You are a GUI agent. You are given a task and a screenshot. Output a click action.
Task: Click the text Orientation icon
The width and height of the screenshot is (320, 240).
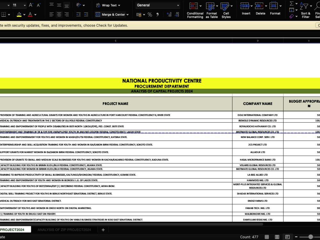click(79, 5)
